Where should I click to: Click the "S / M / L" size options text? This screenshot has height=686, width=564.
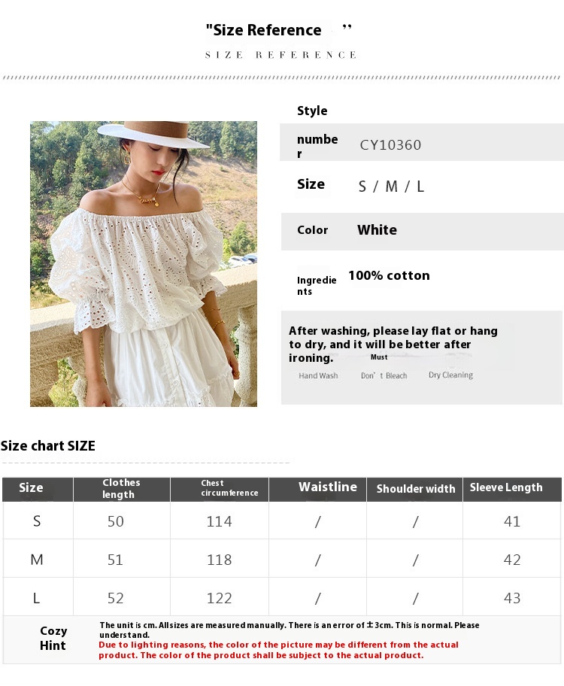click(391, 187)
